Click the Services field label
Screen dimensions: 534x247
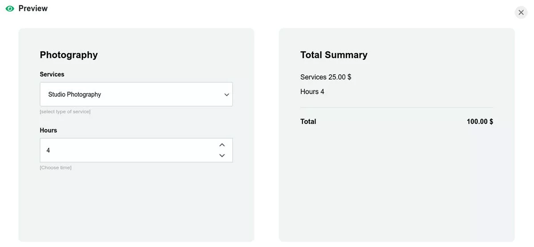(x=52, y=74)
